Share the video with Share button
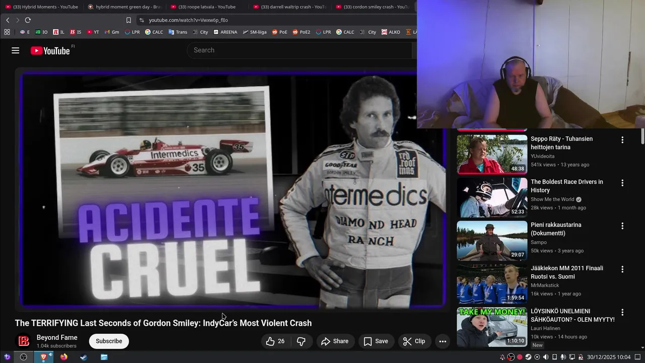This screenshot has height=363, width=645. [x=335, y=341]
